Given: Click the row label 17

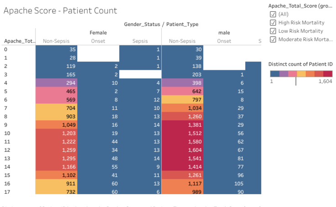Looking at the screenshot, I should [x=7, y=191].
